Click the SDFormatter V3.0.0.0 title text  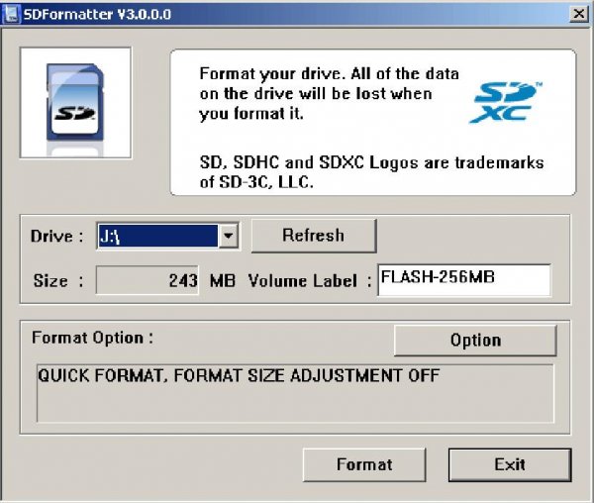(97, 15)
